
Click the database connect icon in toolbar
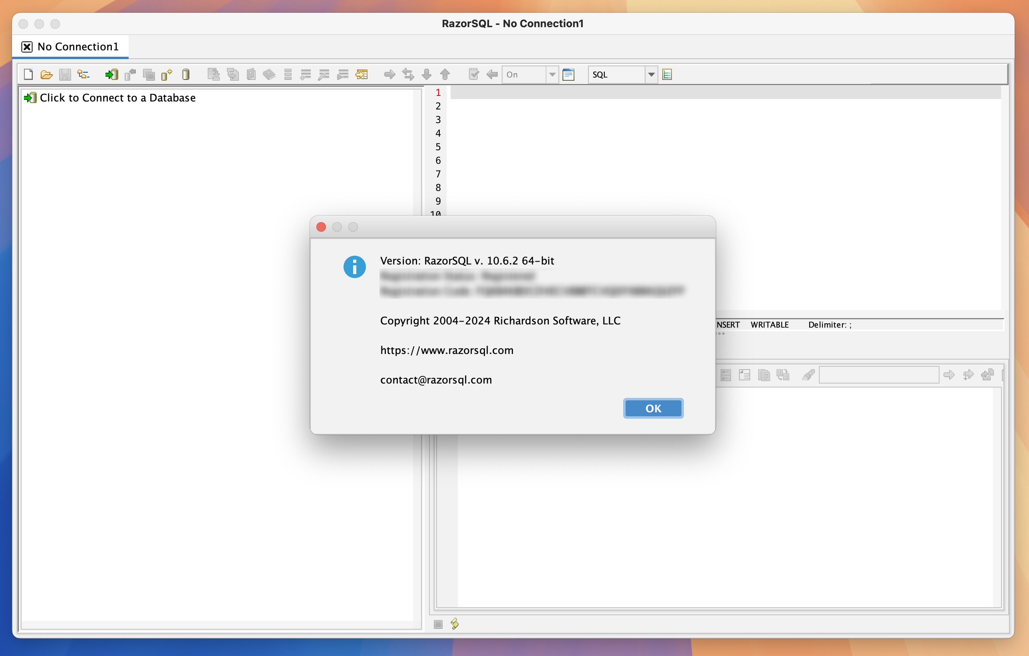[111, 74]
